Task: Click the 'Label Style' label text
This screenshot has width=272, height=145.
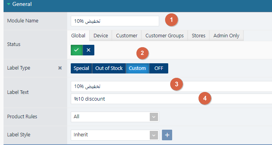Action: click(x=19, y=135)
